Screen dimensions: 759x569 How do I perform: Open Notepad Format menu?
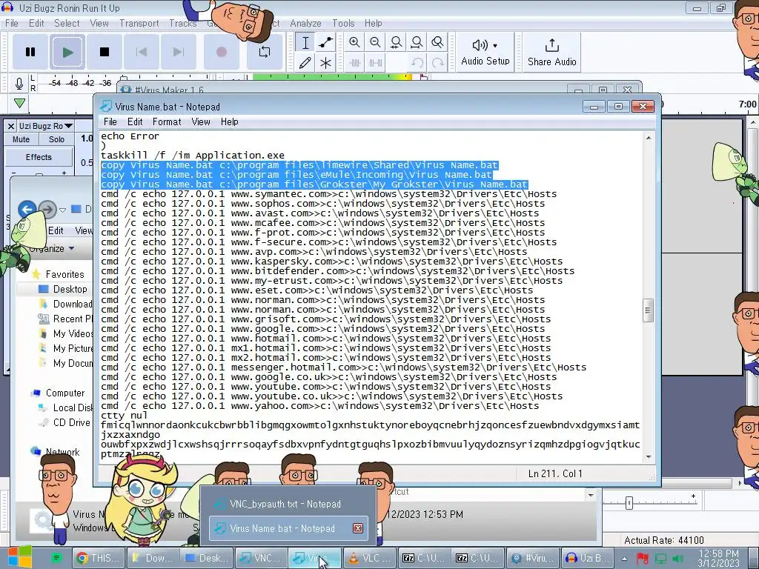pyautogui.click(x=167, y=122)
